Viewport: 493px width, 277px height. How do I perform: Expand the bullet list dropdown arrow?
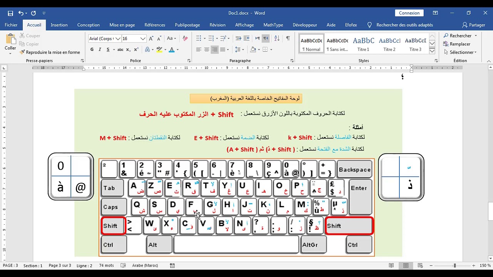pyautogui.click(x=205, y=38)
